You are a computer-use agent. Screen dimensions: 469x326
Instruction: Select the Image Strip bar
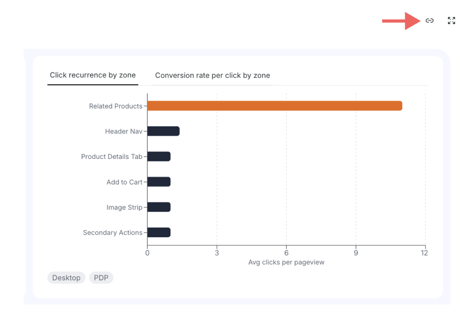(159, 207)
